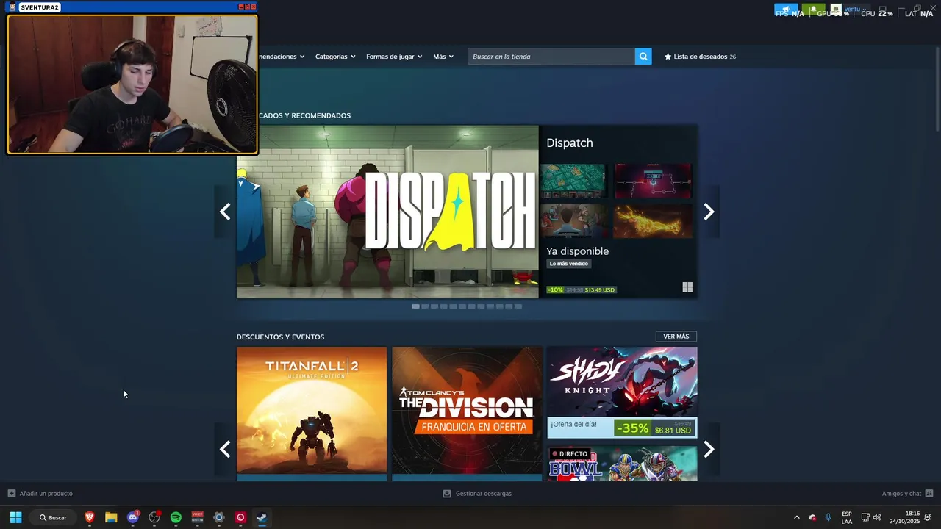Open Steam announcements megaphone button
The height and width of the screenshot is (529, 941).
[x=786, y=10]
